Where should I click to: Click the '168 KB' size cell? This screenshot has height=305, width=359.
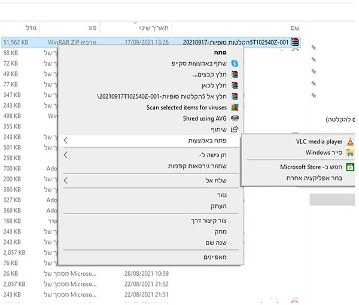click(x=12, y=221)
